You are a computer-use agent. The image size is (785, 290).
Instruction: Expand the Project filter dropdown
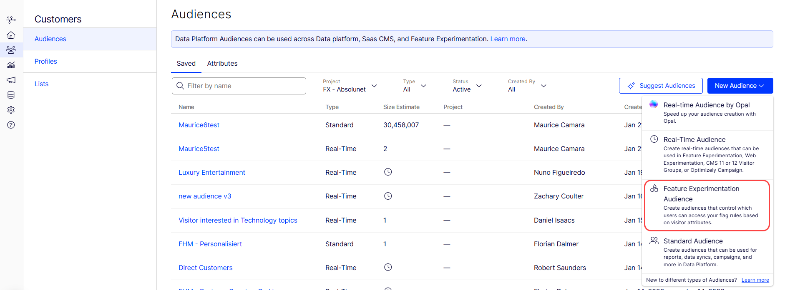[350, 86]
